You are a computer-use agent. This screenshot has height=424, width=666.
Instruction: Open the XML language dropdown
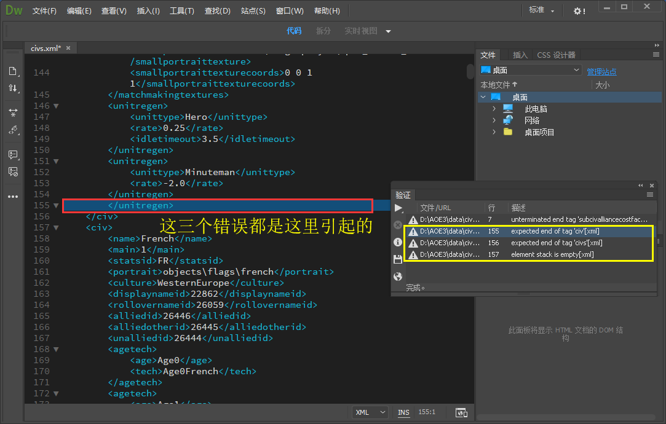pyautogui.click(x=370, y=412)
